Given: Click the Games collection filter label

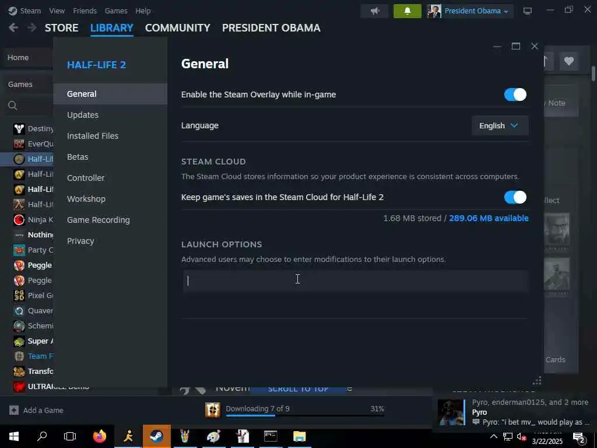Looking at the screenshot, I should point(20,84).
